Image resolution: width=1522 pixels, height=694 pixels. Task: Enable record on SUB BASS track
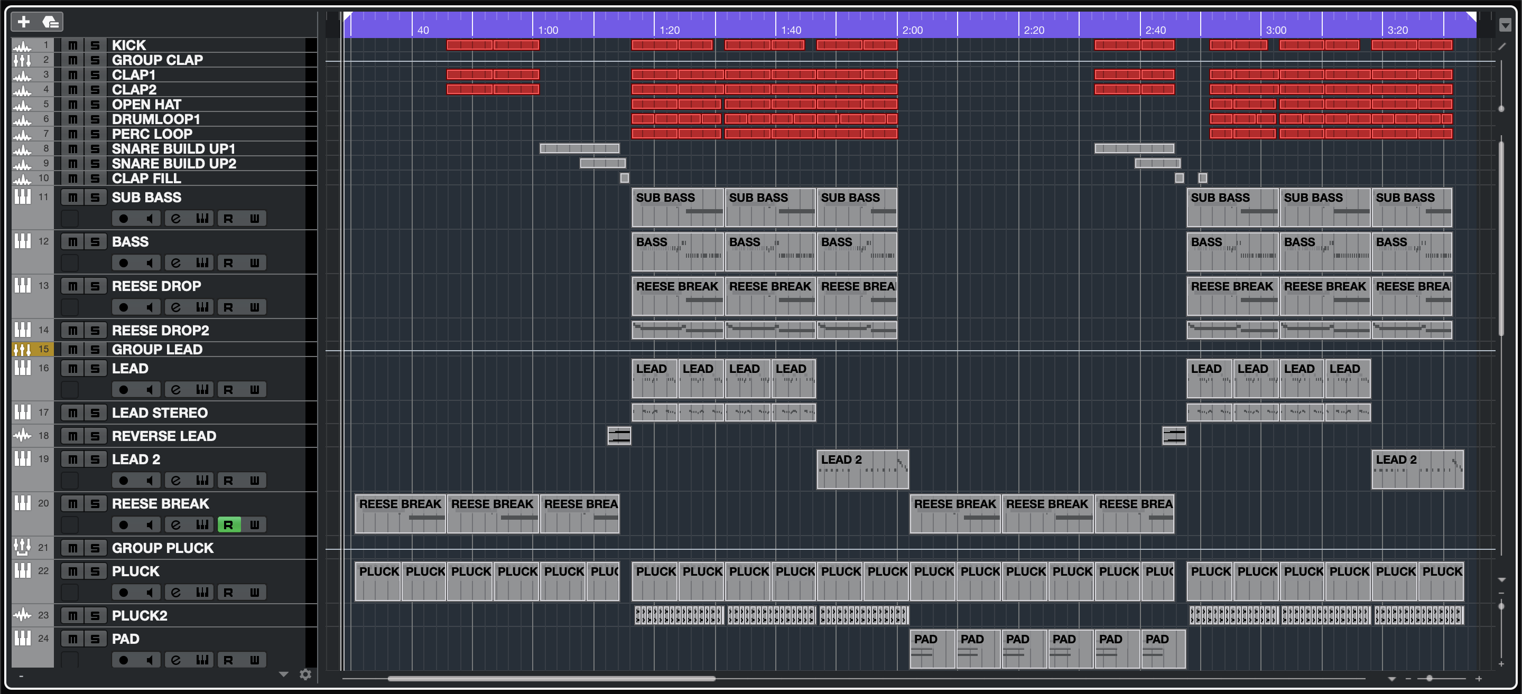click(124, 219)
